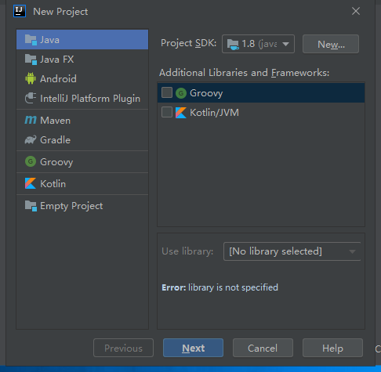
Task: Choose the Gradle elephant icon
Action: coord(31,139)
